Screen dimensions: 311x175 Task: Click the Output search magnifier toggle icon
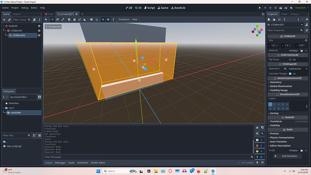tap(262, 134)
